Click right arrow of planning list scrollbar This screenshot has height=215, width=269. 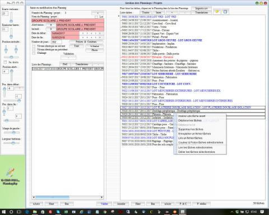[101, 197]
